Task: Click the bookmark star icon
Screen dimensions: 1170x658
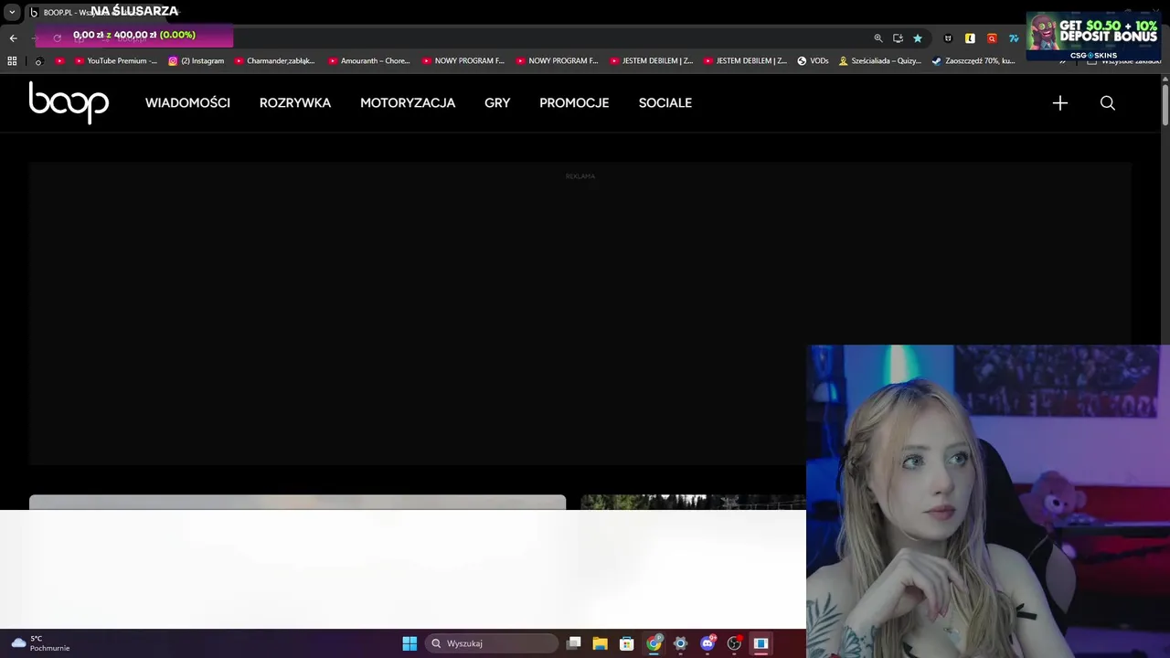Action: click(x=918, y=38)
